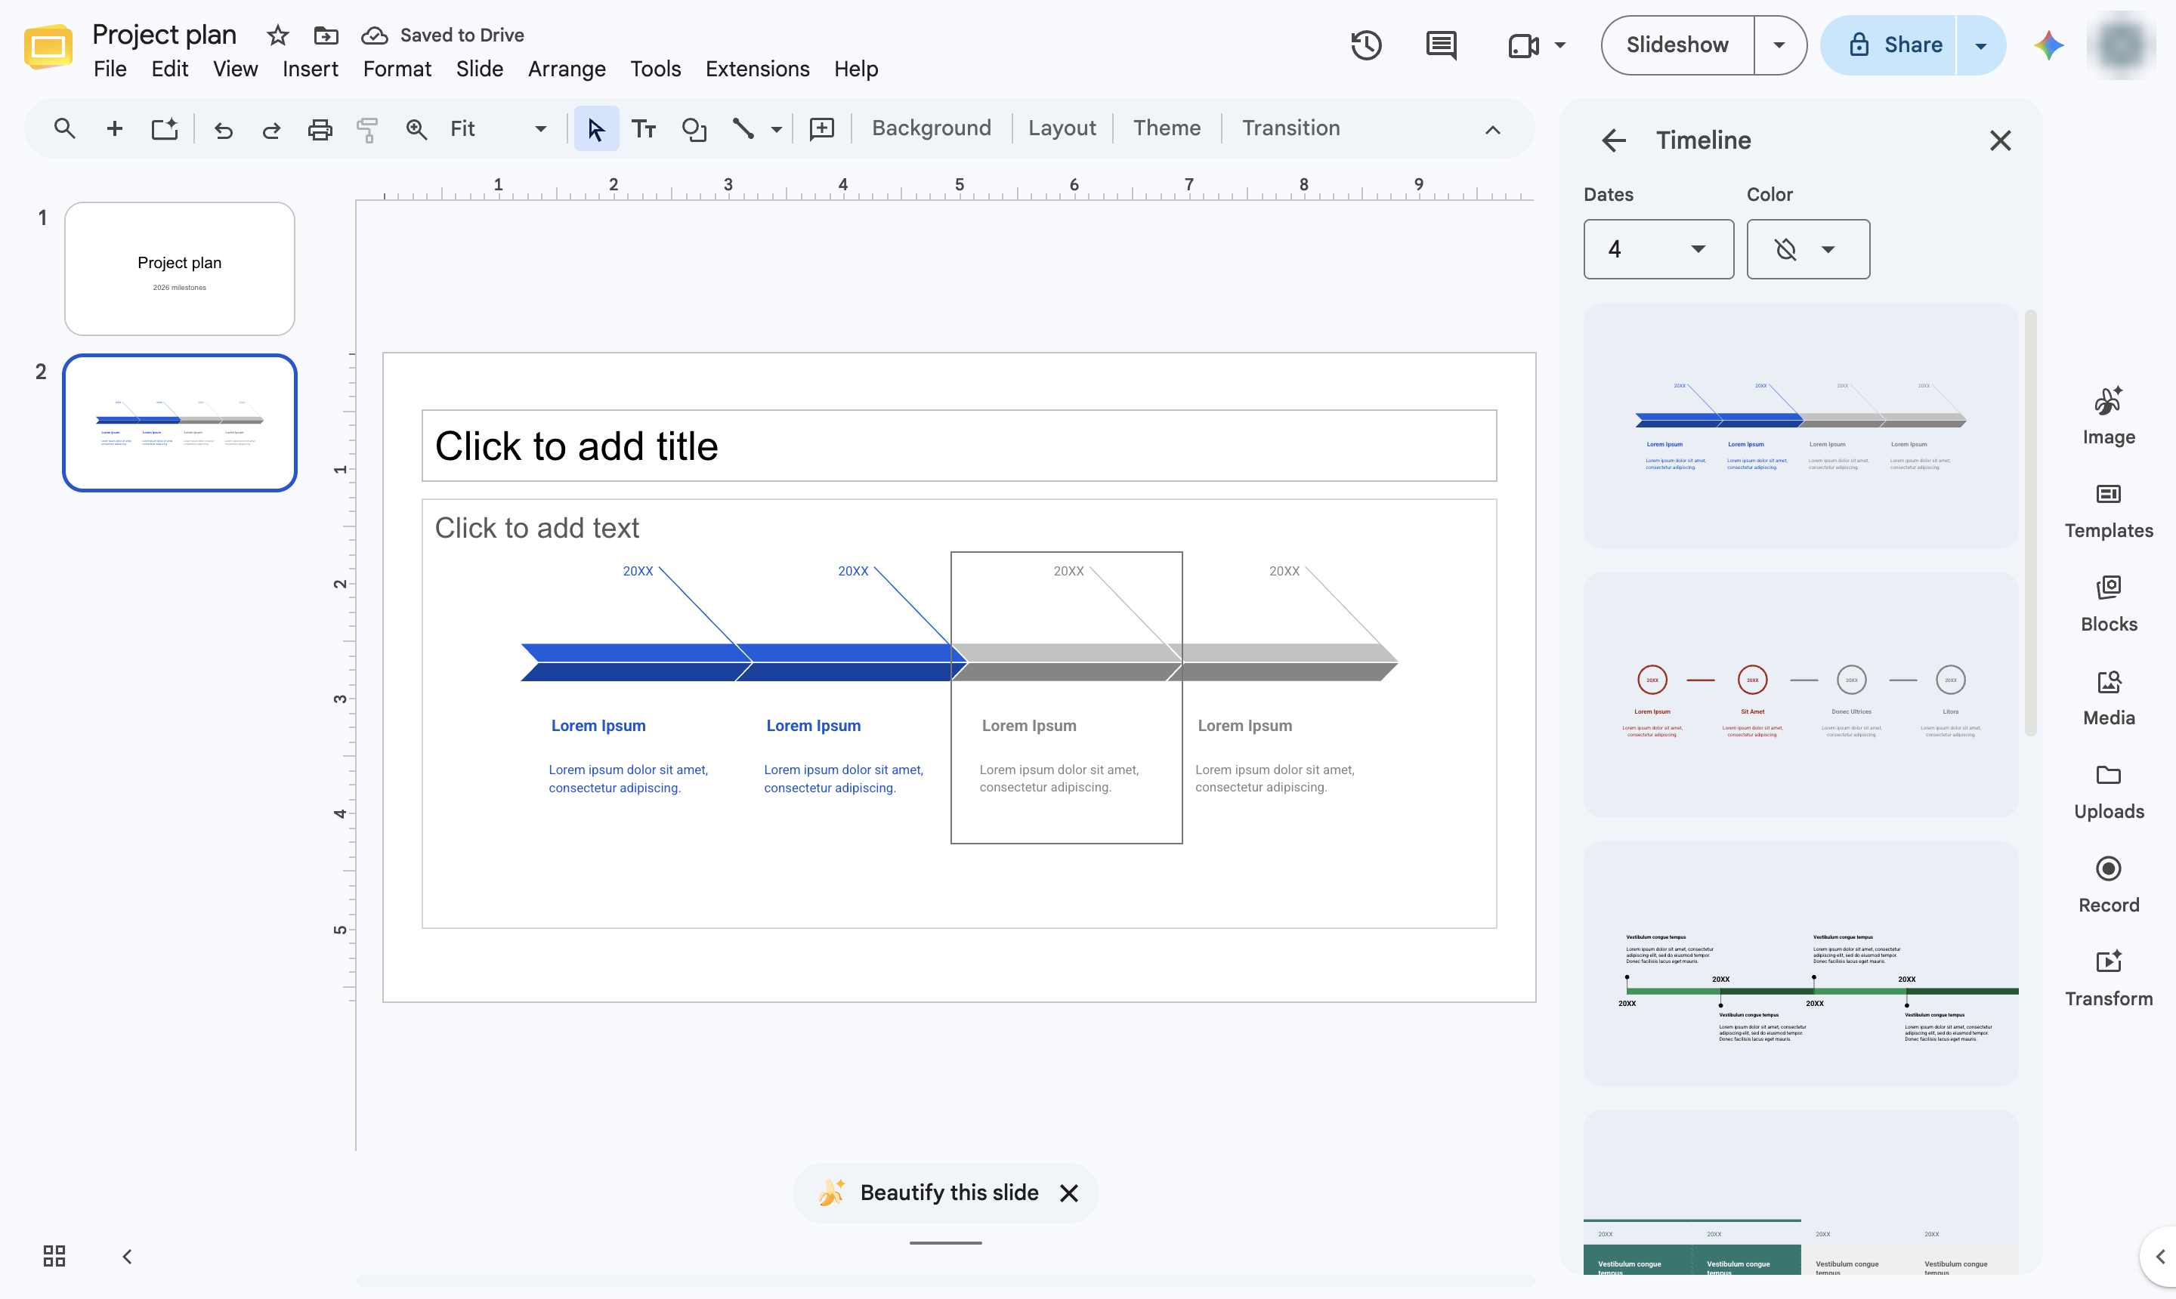Open grid view at bottom left

click(54, 1255)
